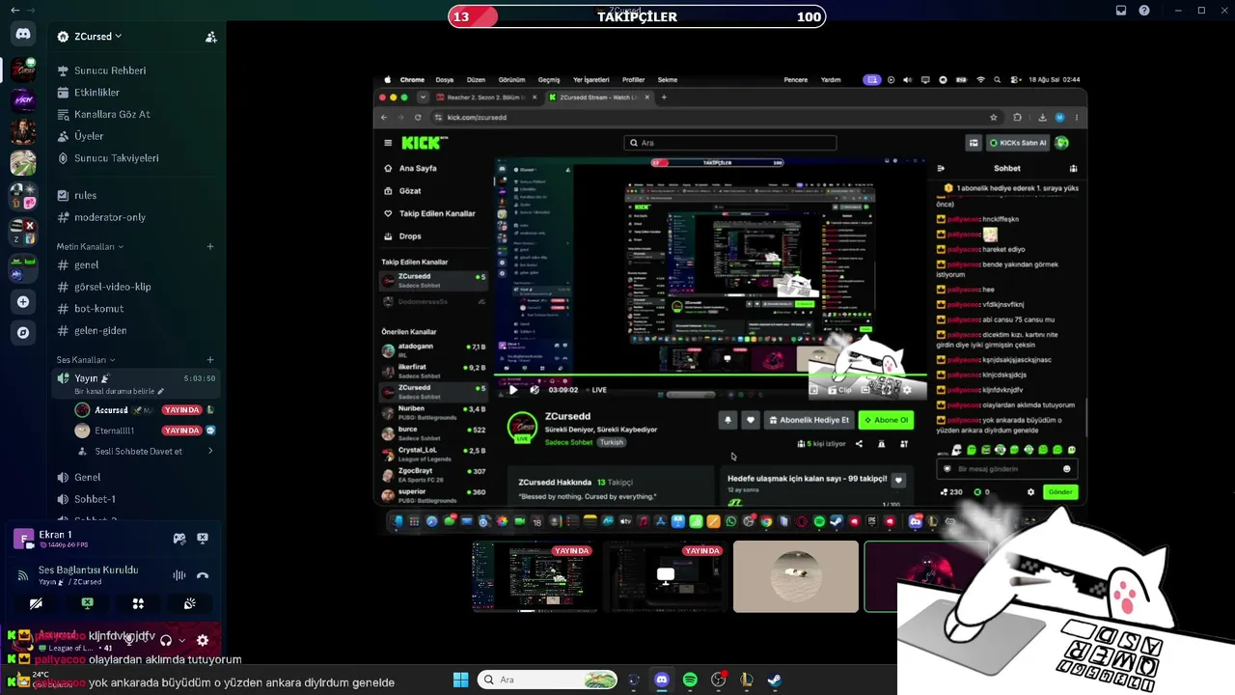Collapse the Ses Kanalları category
The width and height of the screenshot is (1235, 695).
pos(85,360)
